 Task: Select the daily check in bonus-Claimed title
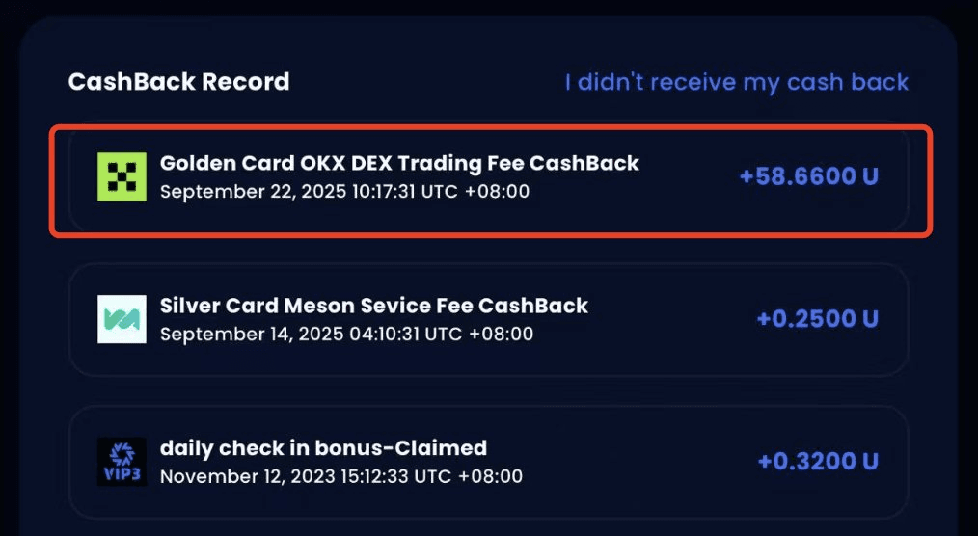pos(323,448)
